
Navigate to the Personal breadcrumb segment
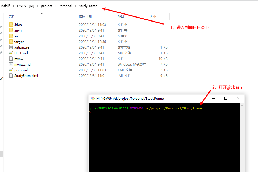tap(65, 6)
